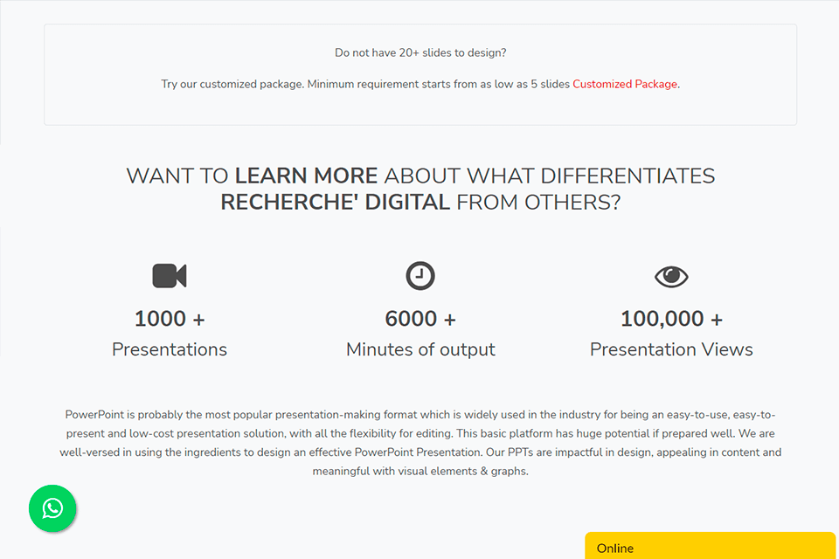Click the 'Presentation Views' label

pyautogui.click(x=671, y=349)
